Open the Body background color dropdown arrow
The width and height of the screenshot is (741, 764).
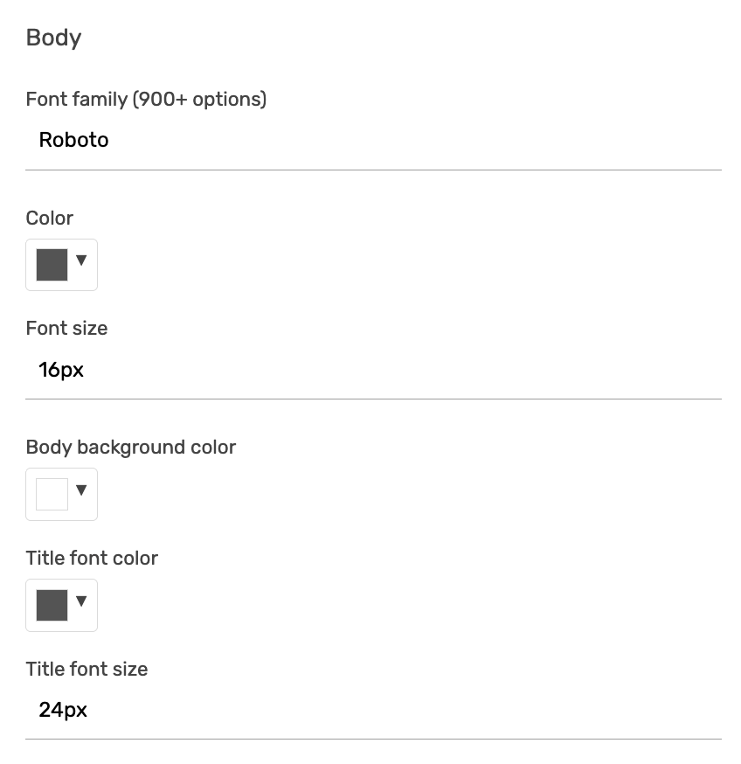[82, 490]
